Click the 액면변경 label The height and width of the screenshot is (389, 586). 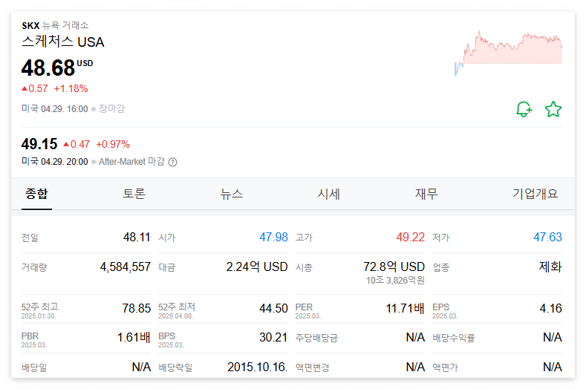313,367
